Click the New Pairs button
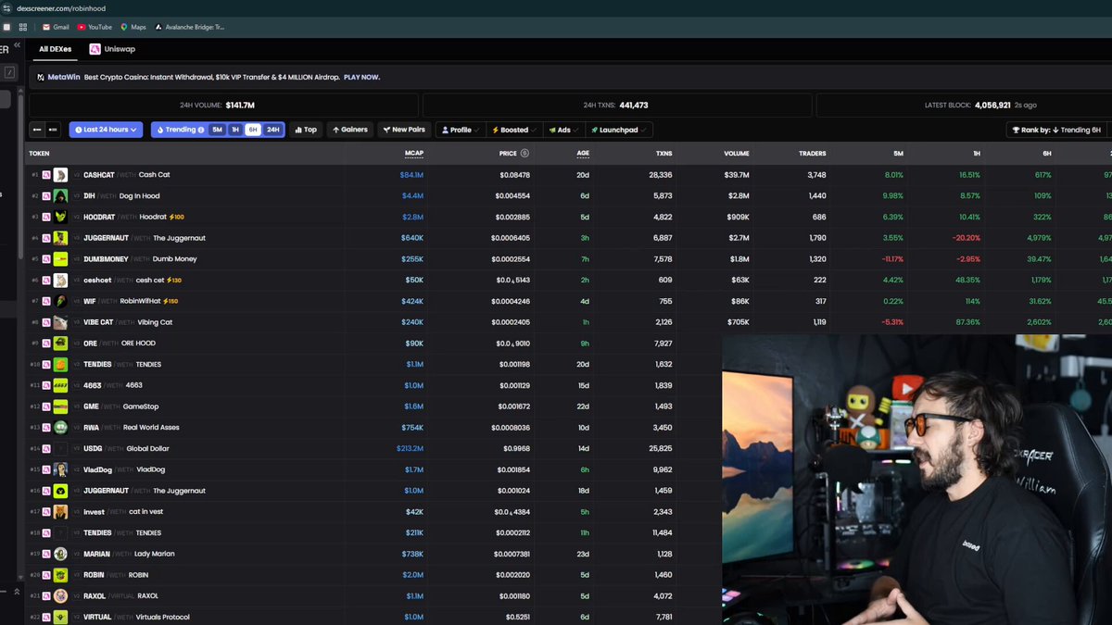 pyautogui.click(x=403, y=130)
